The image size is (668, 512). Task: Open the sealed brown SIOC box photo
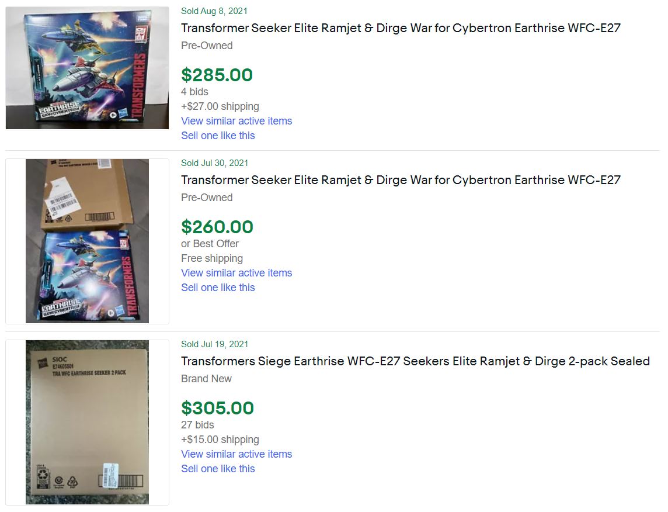pos(87,422)
